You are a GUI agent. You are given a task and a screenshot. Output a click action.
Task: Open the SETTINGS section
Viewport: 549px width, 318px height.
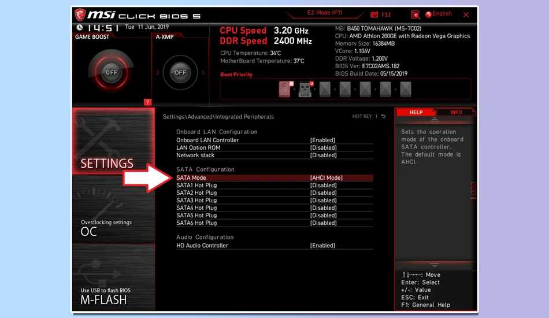[x=113, y=141]
